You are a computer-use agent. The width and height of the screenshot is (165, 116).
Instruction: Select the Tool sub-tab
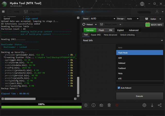(86, 35)
